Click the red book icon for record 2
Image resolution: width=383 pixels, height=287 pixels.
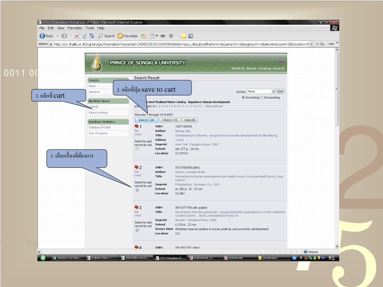tap(137, 167)
